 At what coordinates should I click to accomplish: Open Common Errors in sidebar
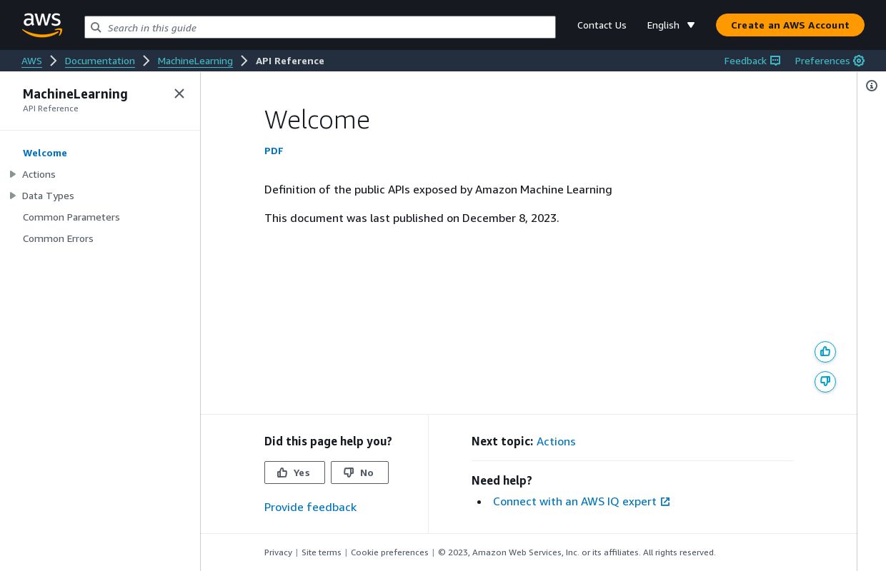point(58,238)
